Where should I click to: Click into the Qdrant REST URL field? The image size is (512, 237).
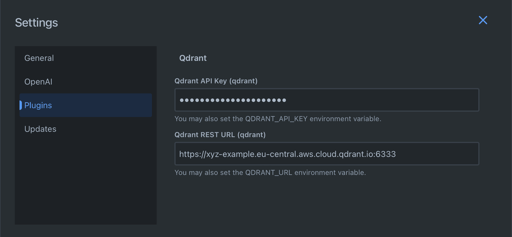click(x=327, y=154)
